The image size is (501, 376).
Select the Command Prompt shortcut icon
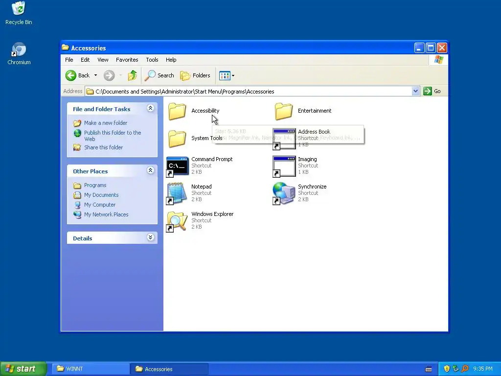pos(177,166)
